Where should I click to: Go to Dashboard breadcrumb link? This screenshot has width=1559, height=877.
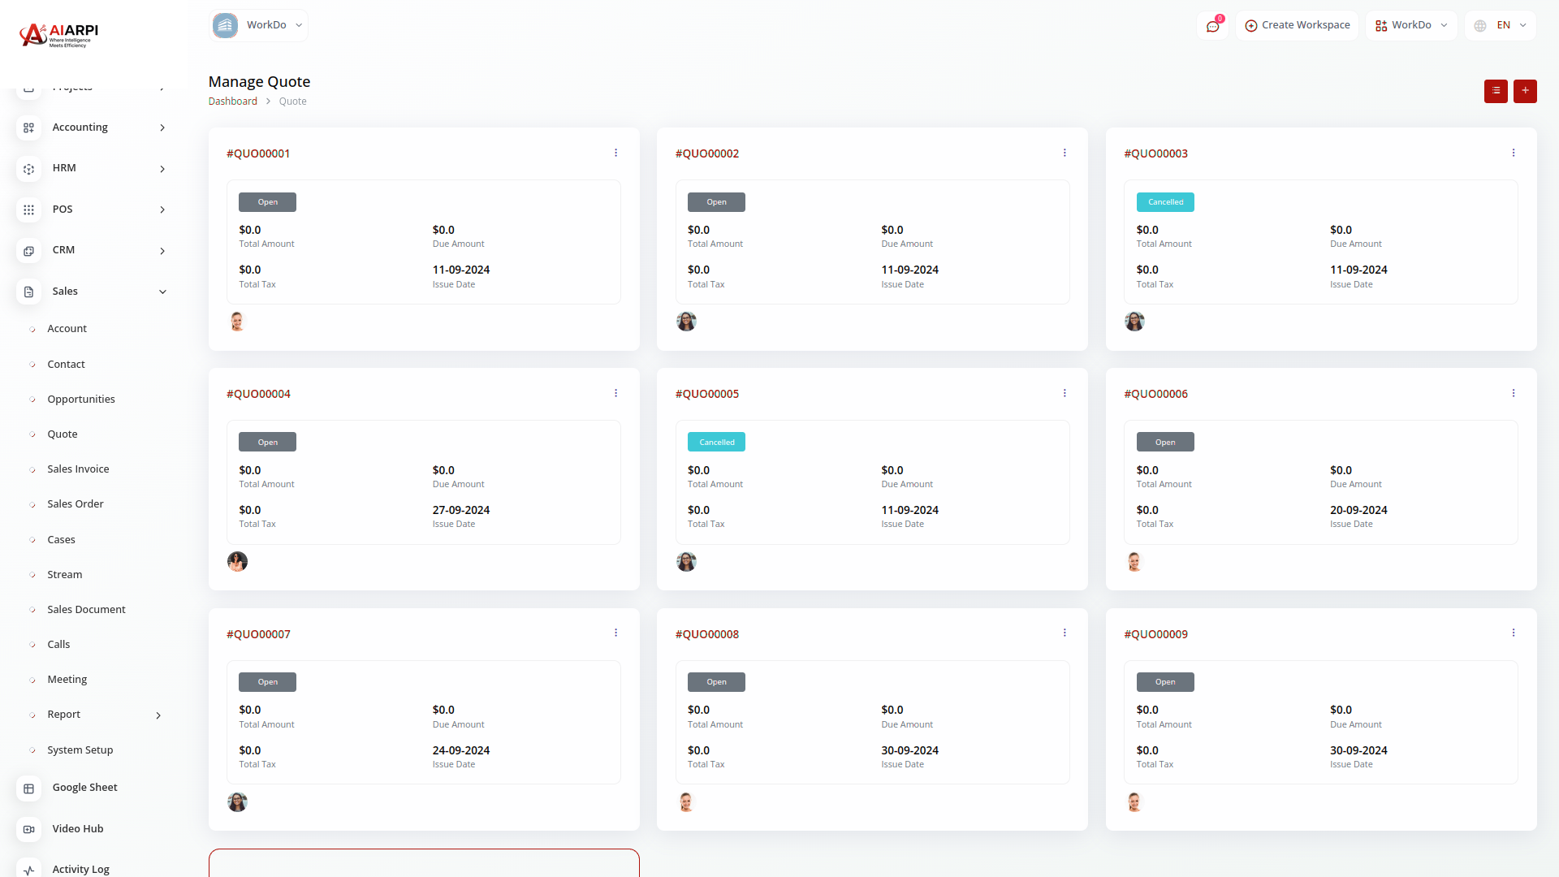click(x=233, y=102)
